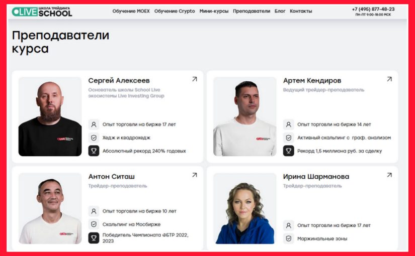Viewport: 415px width, 256px height.
Task: Click trophy icon next to 240% годовых record
Action: [x=94, y=151]
